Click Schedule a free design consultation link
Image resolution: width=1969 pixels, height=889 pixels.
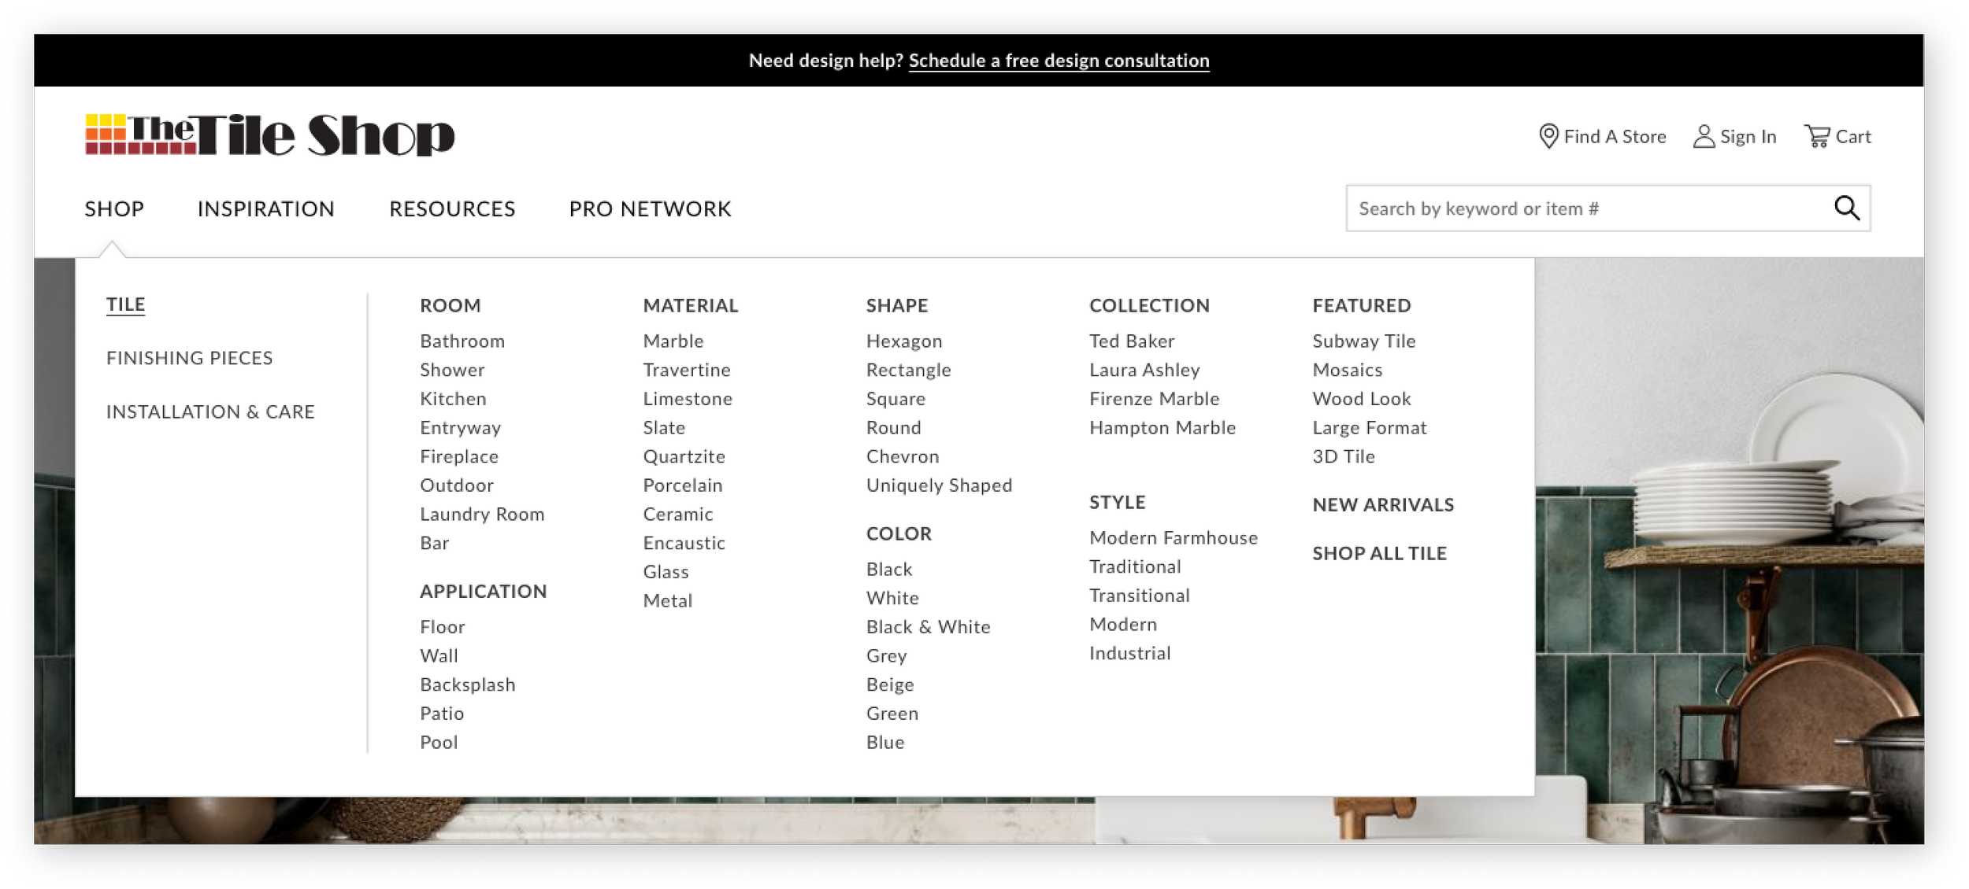click(1059, 61)
